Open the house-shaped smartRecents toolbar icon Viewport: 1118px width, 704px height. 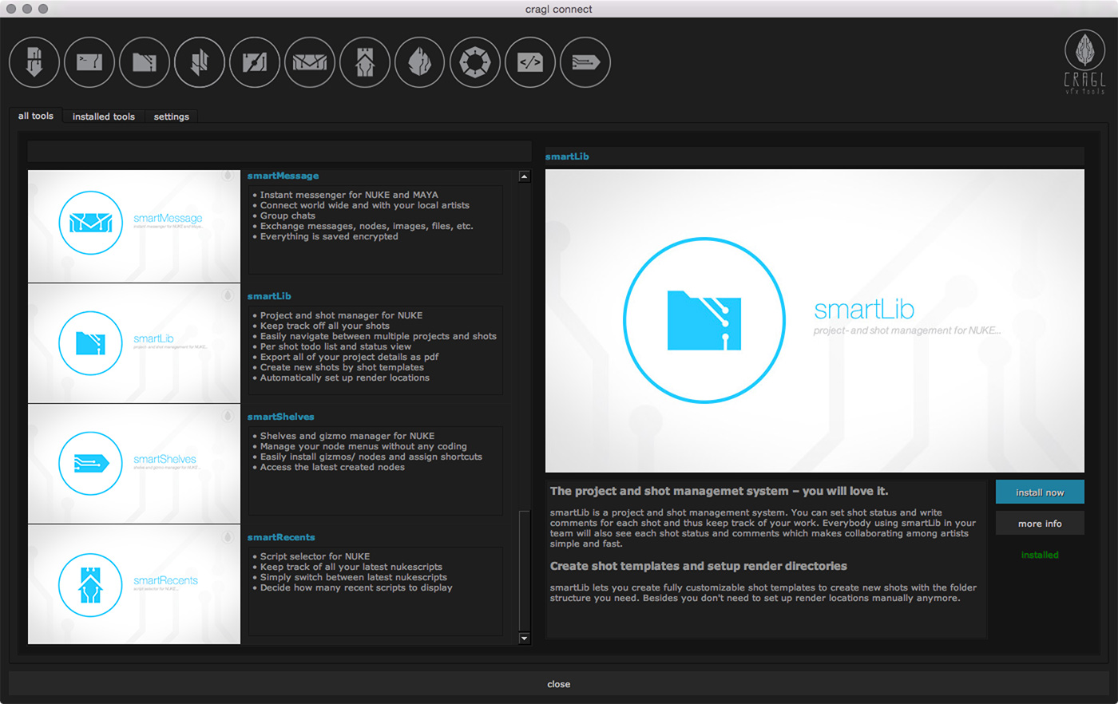365,62
